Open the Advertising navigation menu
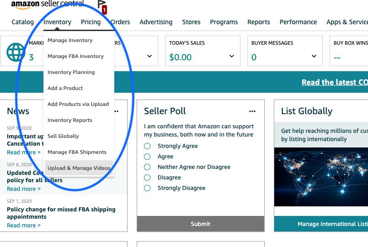This screenshot has height=247, width=368. (156, 22)
